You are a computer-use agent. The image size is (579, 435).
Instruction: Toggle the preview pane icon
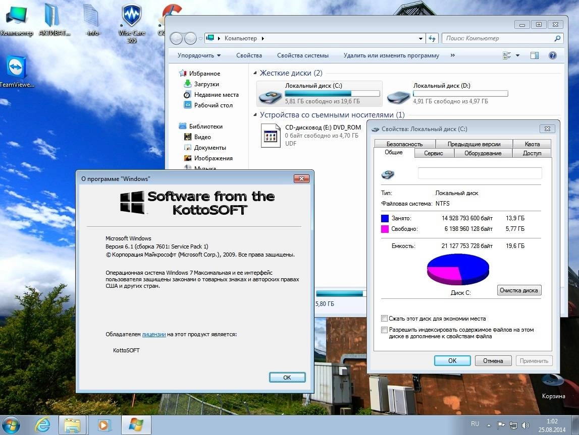point(534,55)
